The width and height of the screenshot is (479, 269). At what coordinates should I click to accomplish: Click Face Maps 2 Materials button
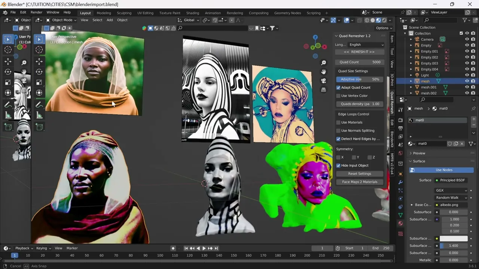click(360, 182)
